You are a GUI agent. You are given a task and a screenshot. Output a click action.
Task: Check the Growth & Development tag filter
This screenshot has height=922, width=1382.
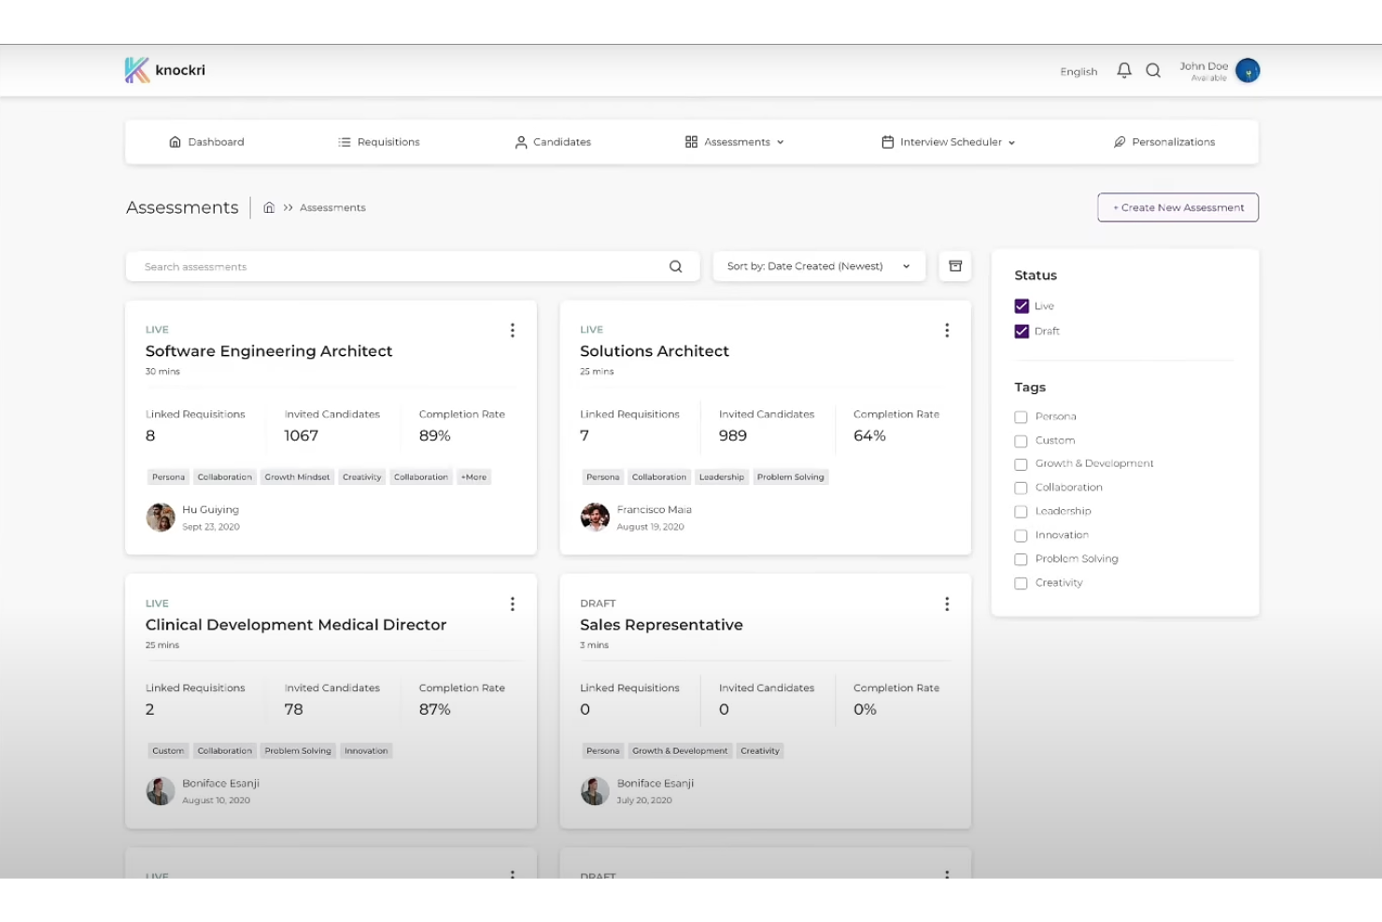click(1021, 464)
